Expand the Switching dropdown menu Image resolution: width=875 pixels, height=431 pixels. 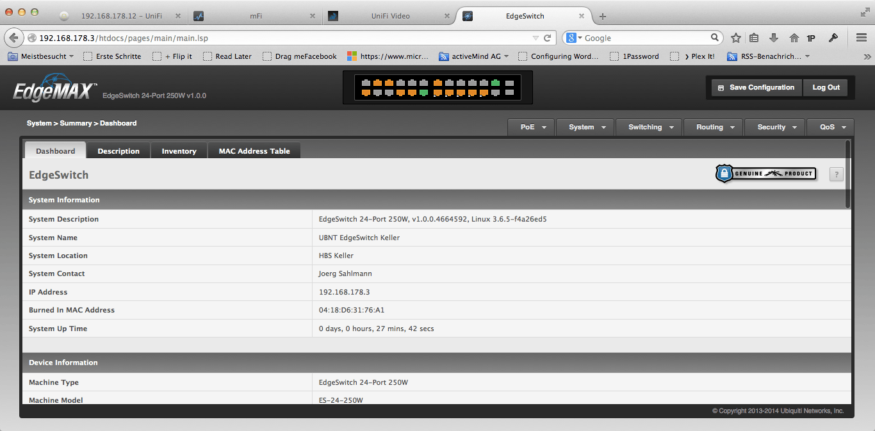(649, 127)
